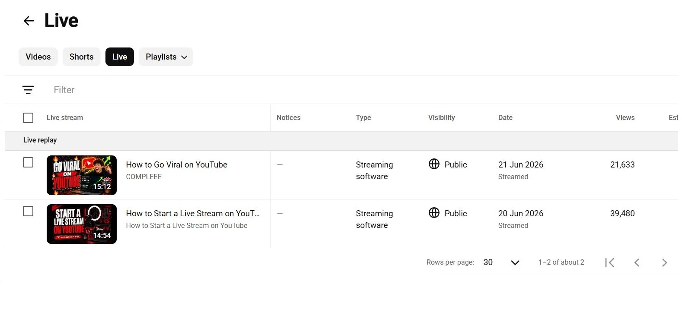Image resolution: width=682 pixels, height=316 pixels.
Task: Click the Live stream column header
Action: 65,117
